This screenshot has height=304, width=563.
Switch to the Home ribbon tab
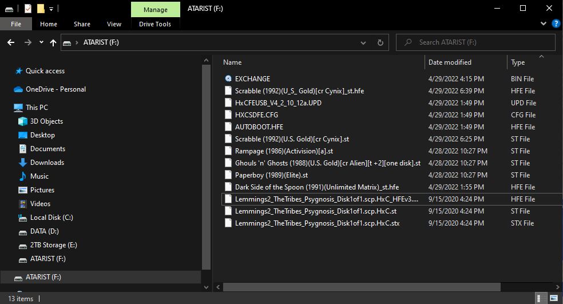click(x=49, y=24)
